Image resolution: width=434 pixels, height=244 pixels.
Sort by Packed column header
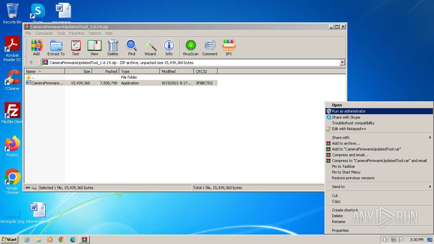point(105,72)
